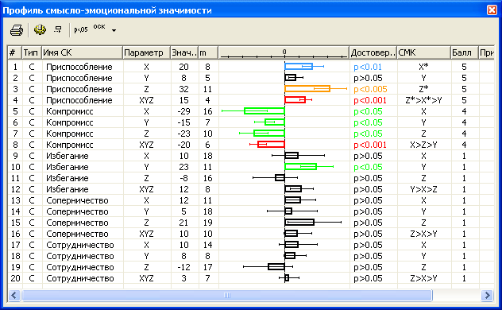Click 'XYZ' parameter in row 16
The image size is (502, 310).
[x=146, y=234]
